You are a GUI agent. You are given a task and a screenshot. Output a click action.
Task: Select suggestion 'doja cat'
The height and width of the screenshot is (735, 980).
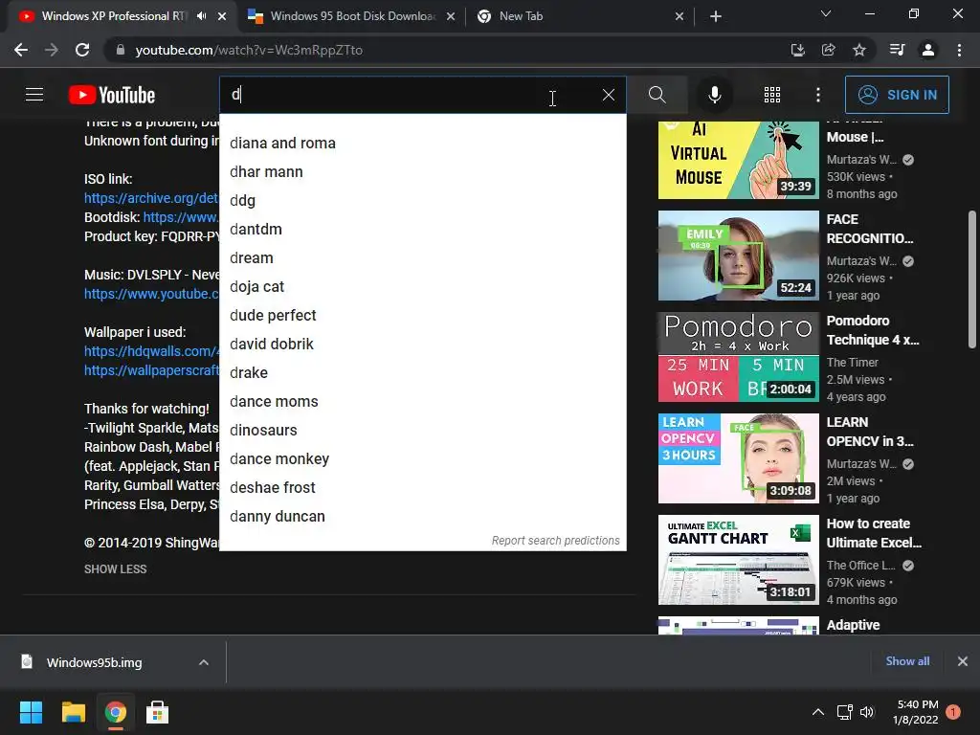coord(422,287)
